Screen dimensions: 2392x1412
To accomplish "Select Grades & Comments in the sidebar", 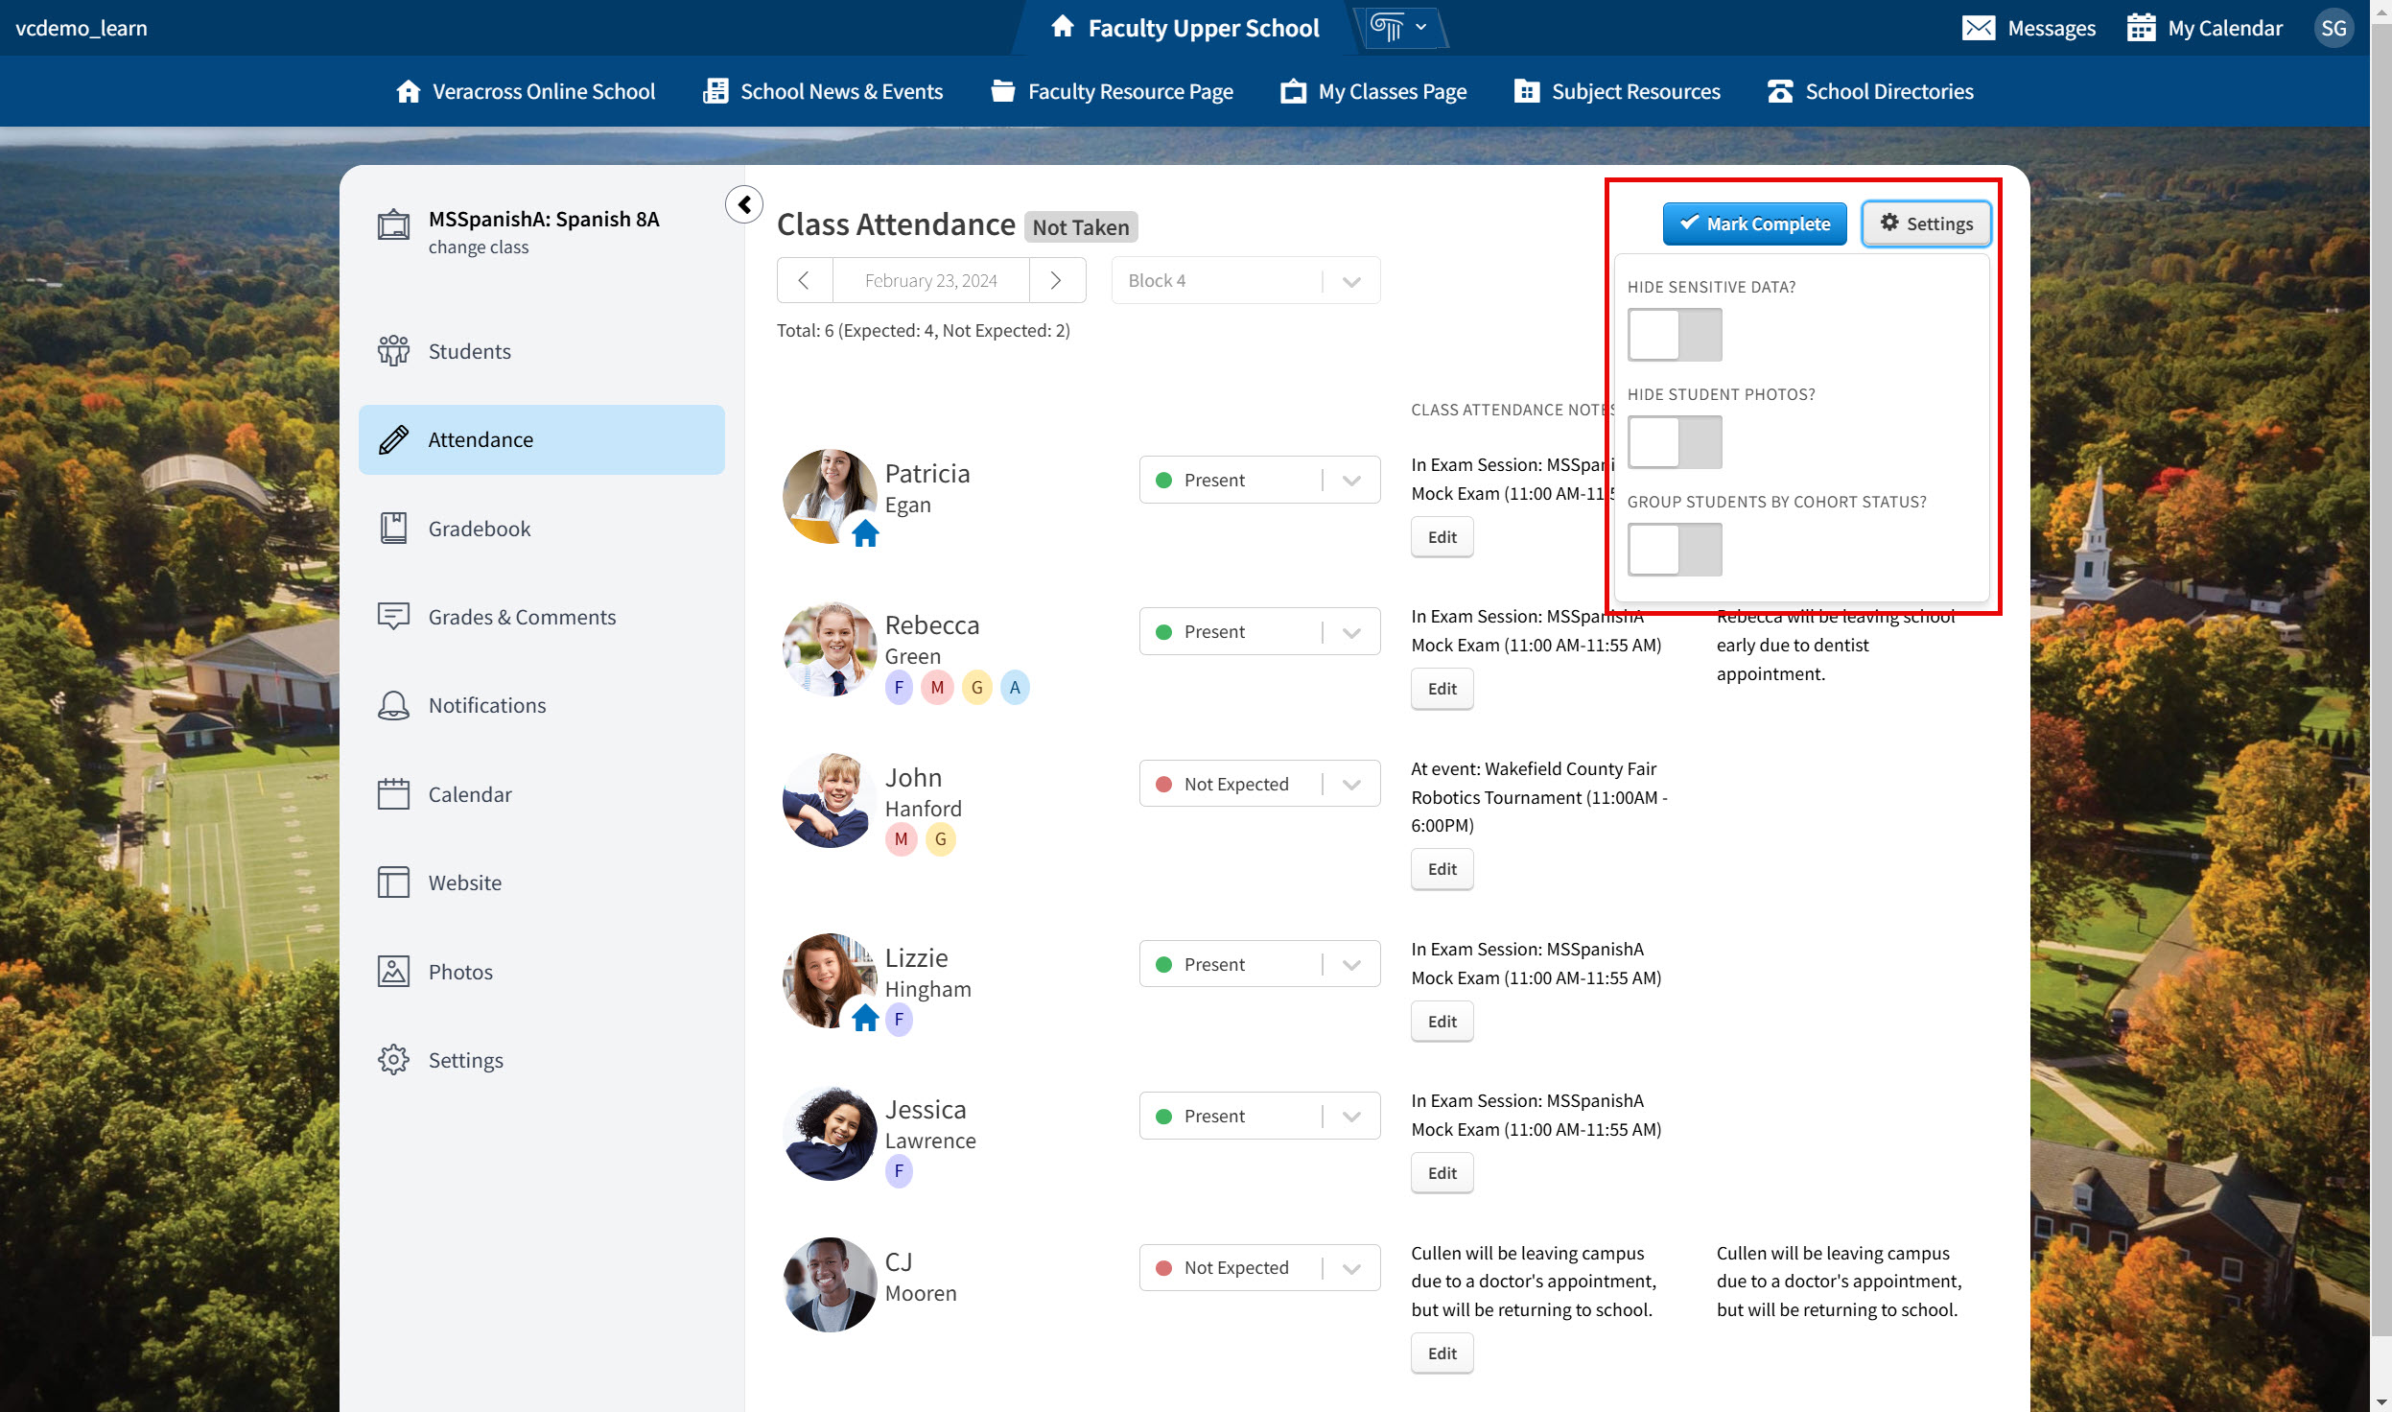I will (522, 617).
